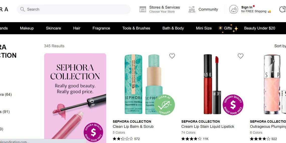Click the Community people icon
286x143 pixels.
pos(192,9)
